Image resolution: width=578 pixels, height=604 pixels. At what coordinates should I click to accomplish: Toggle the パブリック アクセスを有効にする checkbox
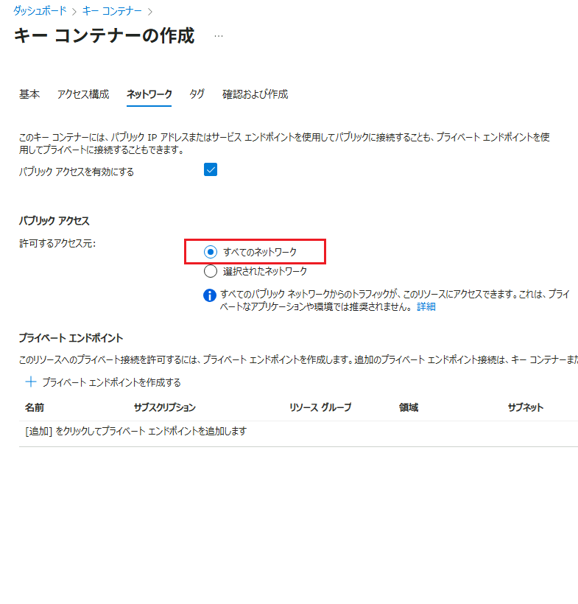tap(211, 170)
